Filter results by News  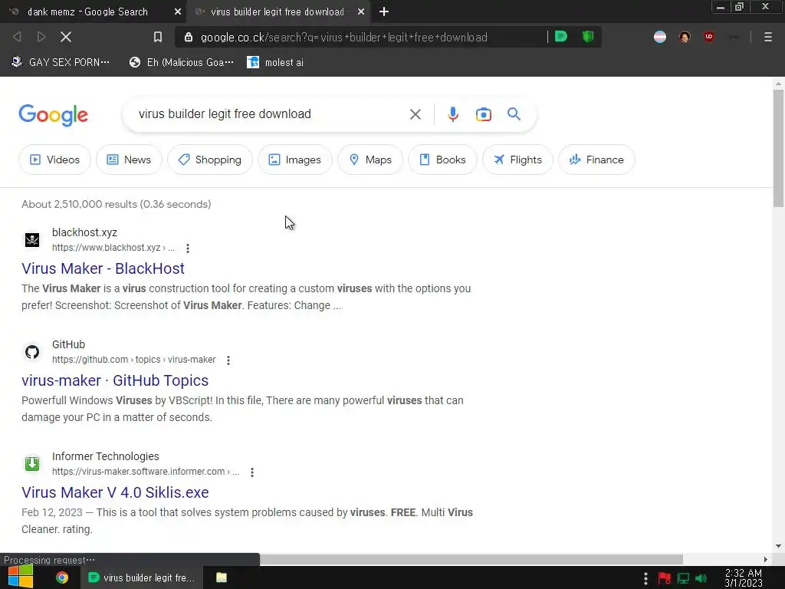click(x=129, y=160)
